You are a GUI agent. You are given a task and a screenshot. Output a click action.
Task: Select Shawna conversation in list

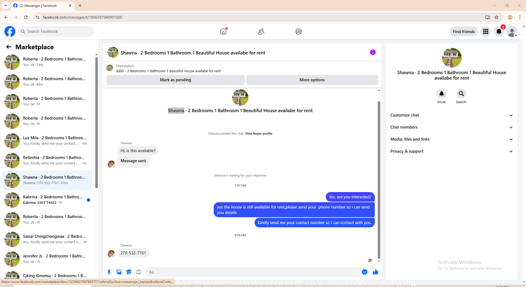click(x=47, y=180)
